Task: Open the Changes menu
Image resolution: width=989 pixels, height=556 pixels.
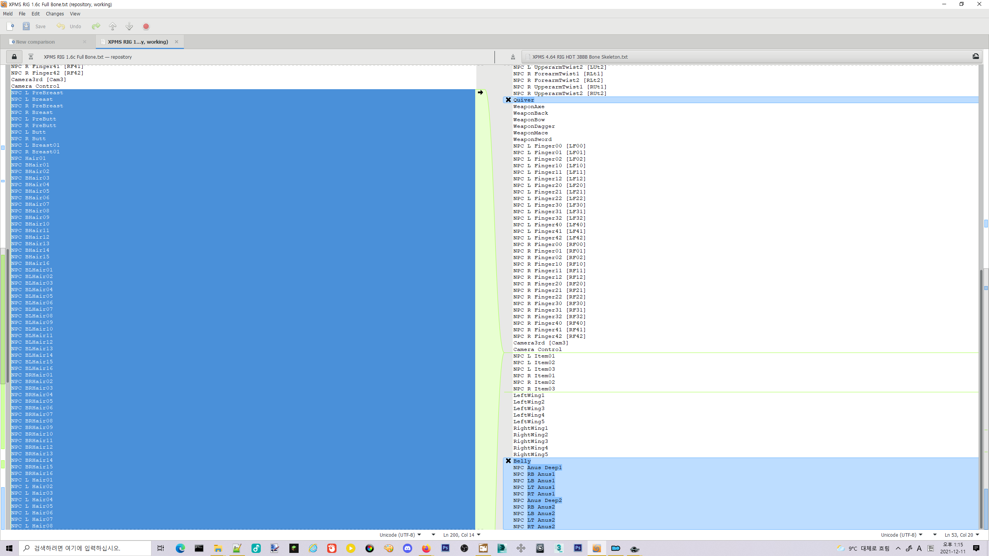Action: 55,14
